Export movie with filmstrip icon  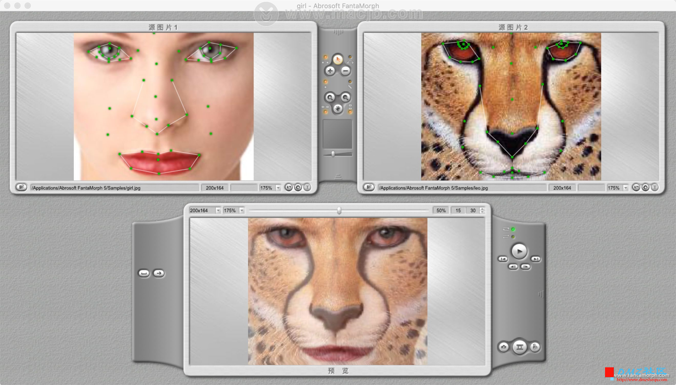pyautogui.click(x=519, y=347)
